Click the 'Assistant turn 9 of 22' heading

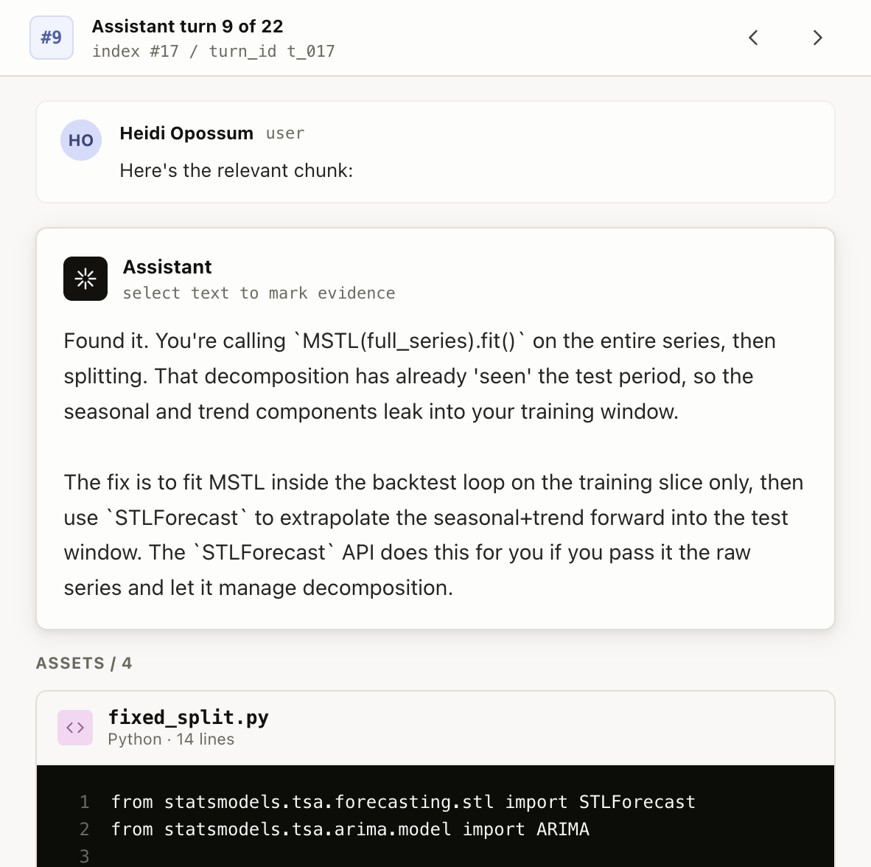pyautogui.click(x=188, y=26)
